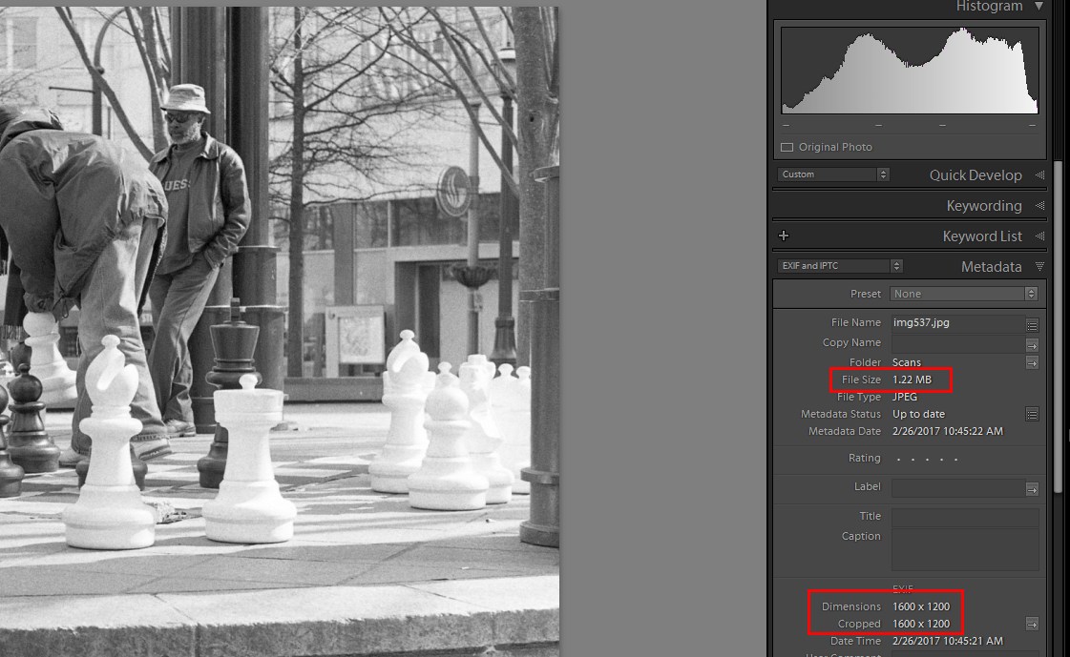Click the Cropped dimensions arrow icon

coord(1032,624)
